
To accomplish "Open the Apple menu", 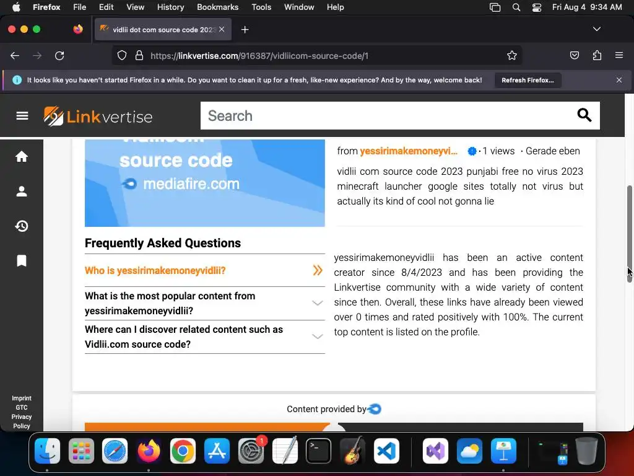I will pos(16,7).
